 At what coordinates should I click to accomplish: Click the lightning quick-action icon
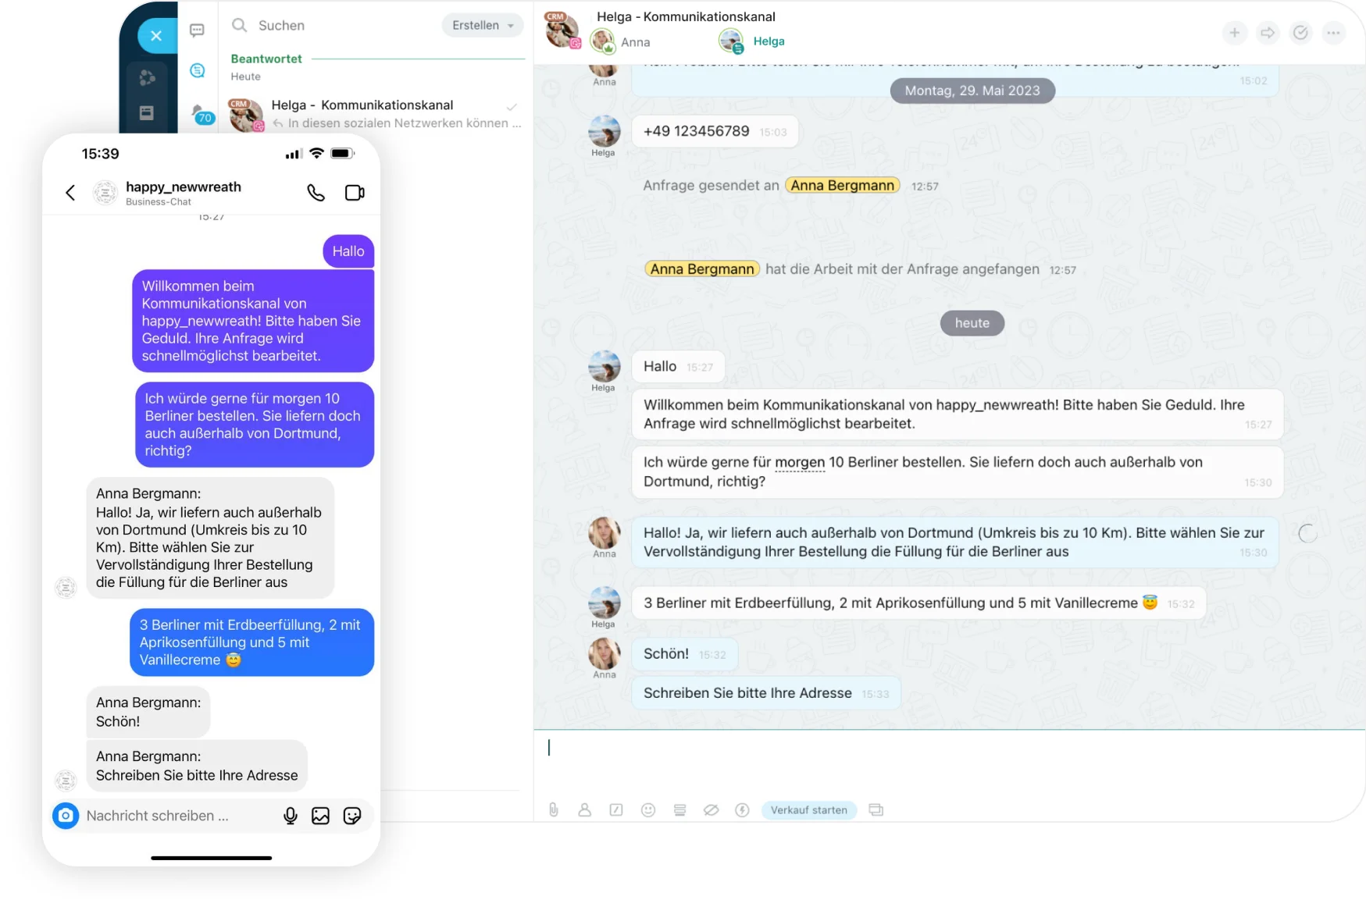(x=742, y=810)
